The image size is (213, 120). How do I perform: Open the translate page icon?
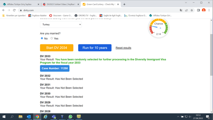click(x=181, y=10)
